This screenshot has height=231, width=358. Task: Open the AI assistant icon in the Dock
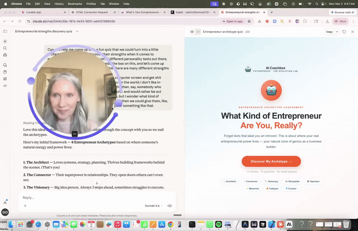[x=288, y=224]
